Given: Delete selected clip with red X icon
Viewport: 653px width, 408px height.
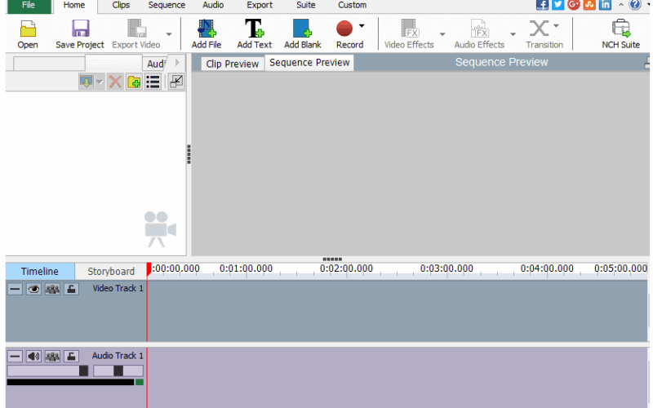Looking at the screenshot, I should [115, 81].
